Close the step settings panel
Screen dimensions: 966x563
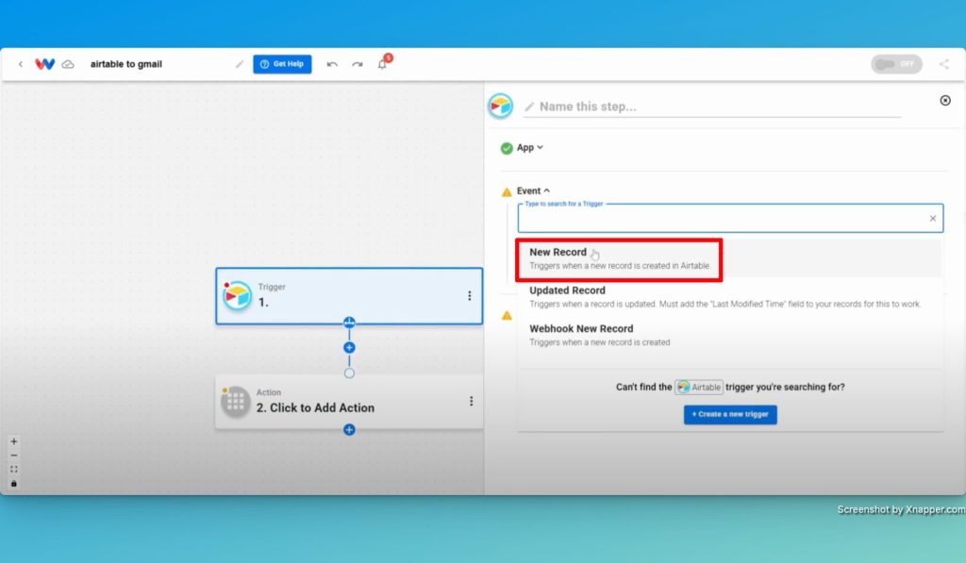pos(945,100)
